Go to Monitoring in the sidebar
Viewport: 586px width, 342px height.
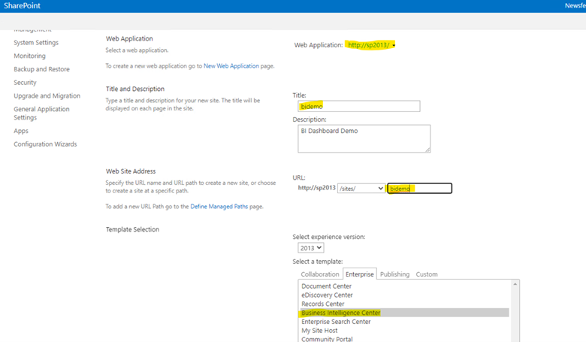pos(30,56)
